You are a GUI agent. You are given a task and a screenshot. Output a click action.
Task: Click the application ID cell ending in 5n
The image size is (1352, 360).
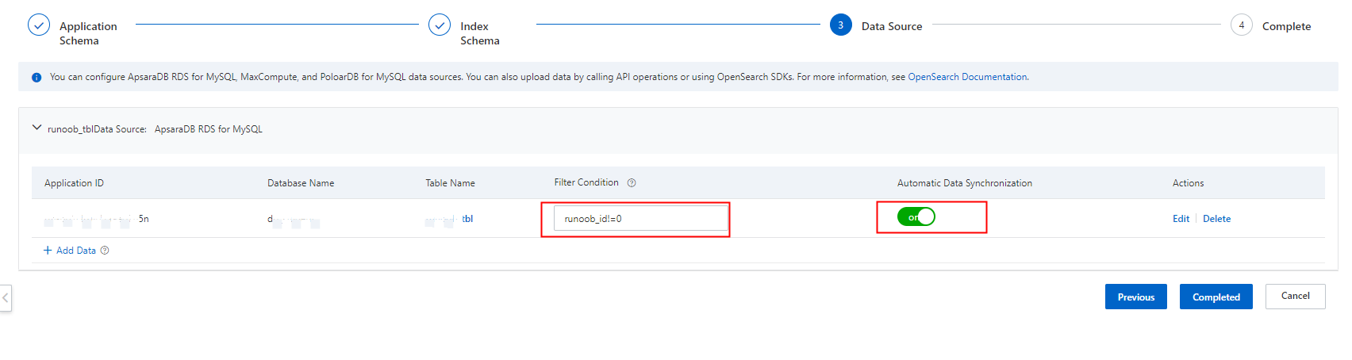97,219
